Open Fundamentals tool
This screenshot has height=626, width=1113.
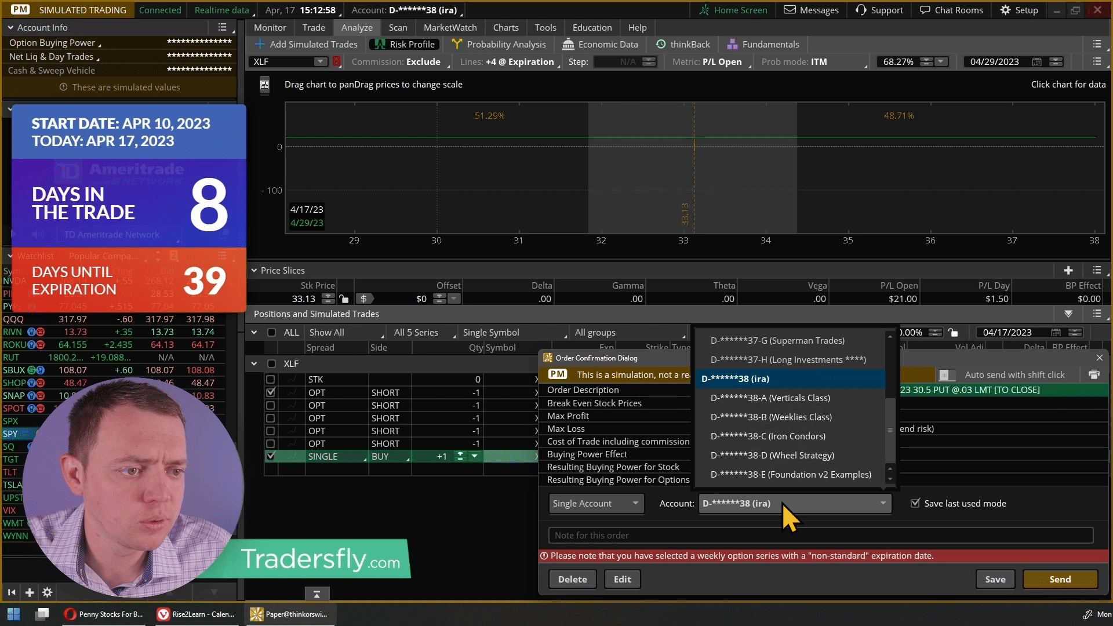(x=763, y=44)
